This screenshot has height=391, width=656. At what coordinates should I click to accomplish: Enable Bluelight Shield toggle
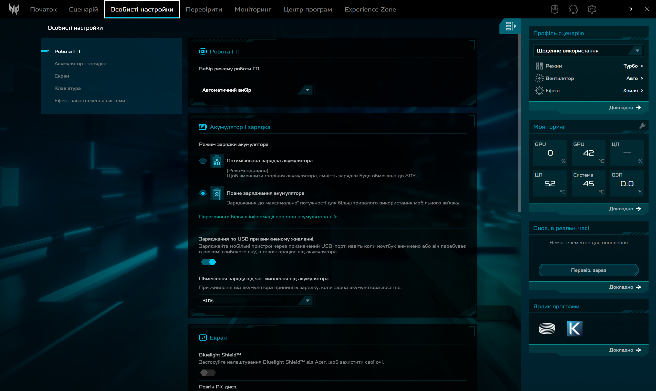pyautogui.click(x=208, y=373)
